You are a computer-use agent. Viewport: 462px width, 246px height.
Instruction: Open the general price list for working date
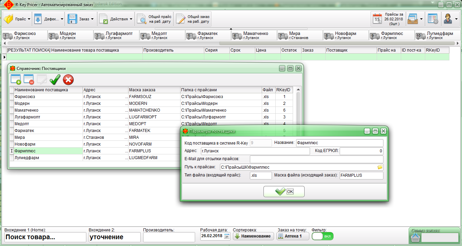(154, 19)
